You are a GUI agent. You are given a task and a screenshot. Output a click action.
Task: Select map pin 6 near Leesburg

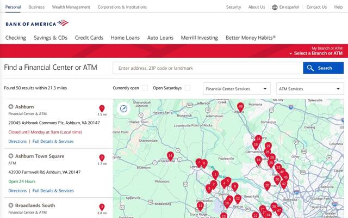pos(204,163)
